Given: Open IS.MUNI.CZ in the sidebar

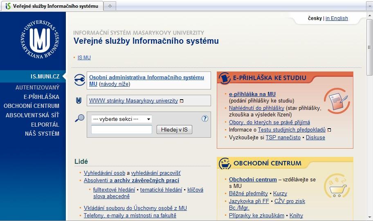Looking at the screenshot, I should coord(45,76).
